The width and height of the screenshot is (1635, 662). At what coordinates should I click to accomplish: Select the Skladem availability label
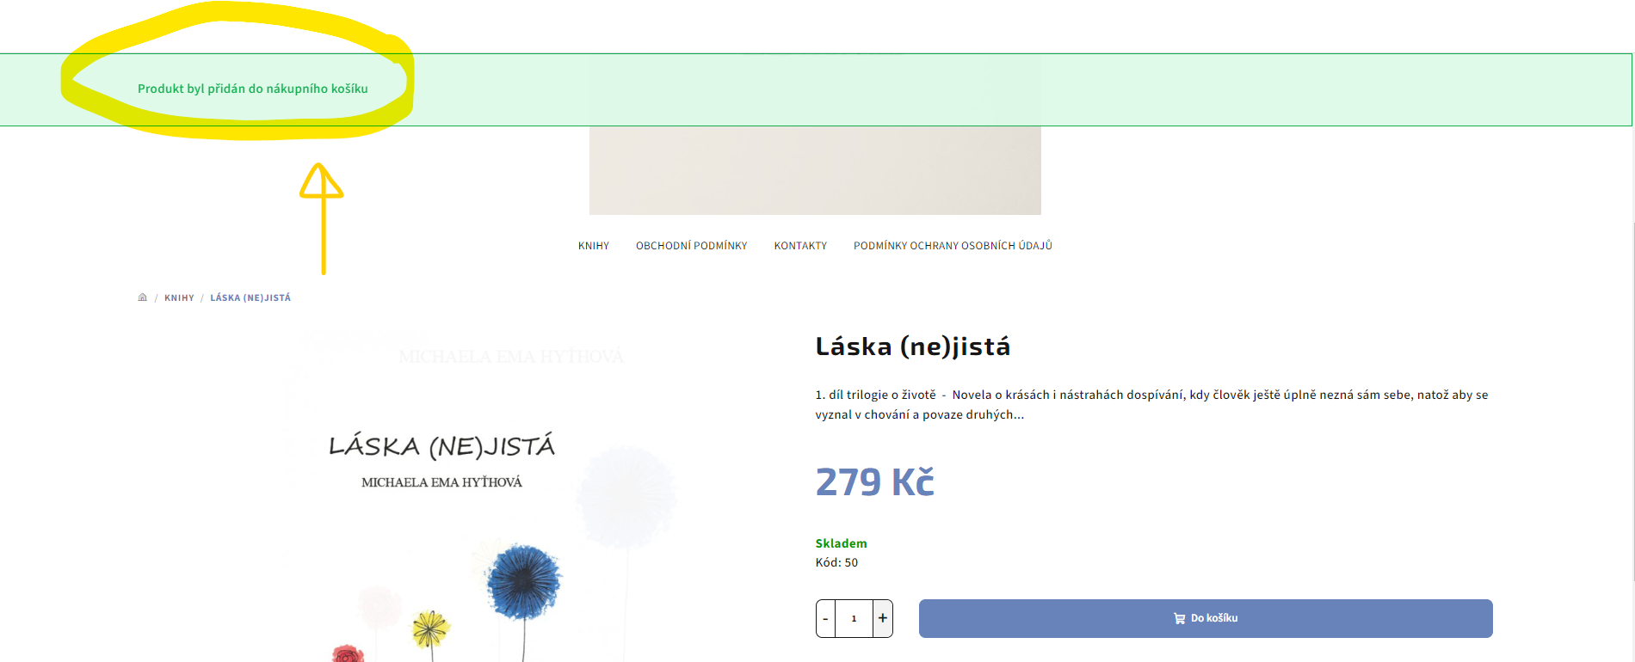point(841,543)
